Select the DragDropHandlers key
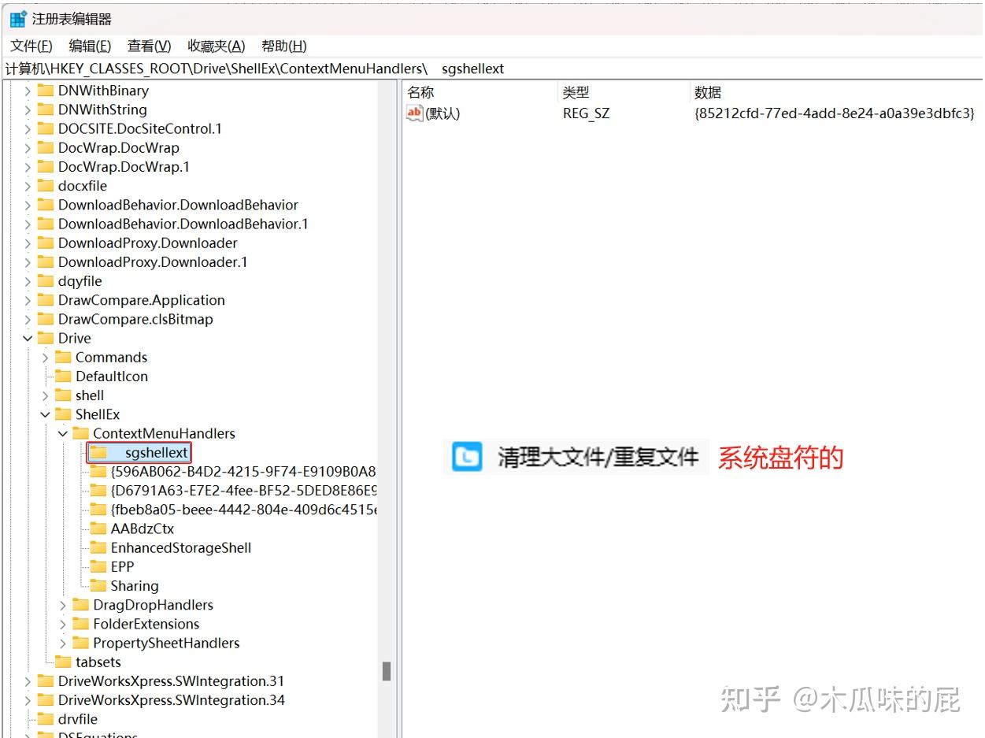This screenshot has width=985, height=738. (154, 605)
